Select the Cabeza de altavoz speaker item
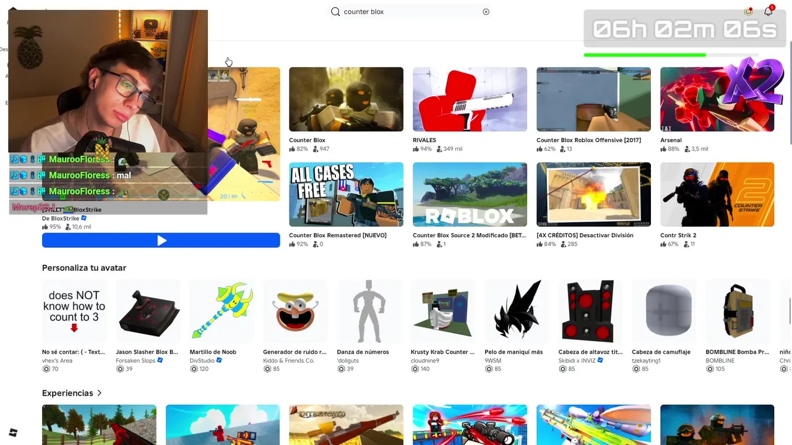The width and height of the screenshot is (792, 445). tap(590, 311)
